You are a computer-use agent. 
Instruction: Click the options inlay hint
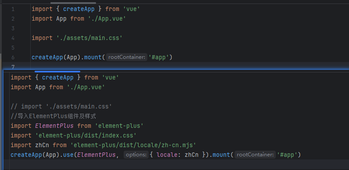coord(136,155)
